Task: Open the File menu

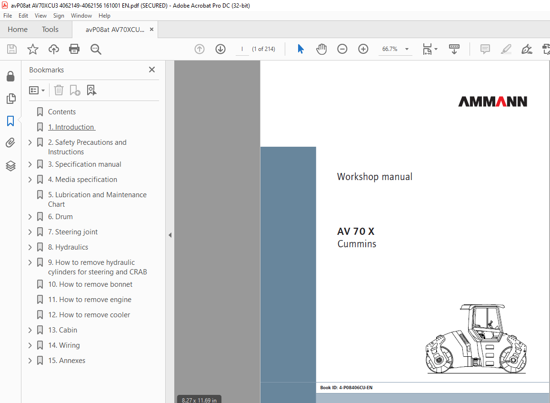Action: point(8,15)
